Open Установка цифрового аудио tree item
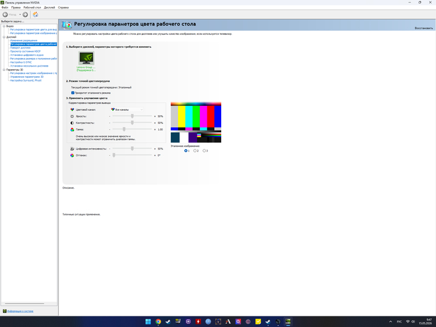436x327 pixels. tap(27, 55)
